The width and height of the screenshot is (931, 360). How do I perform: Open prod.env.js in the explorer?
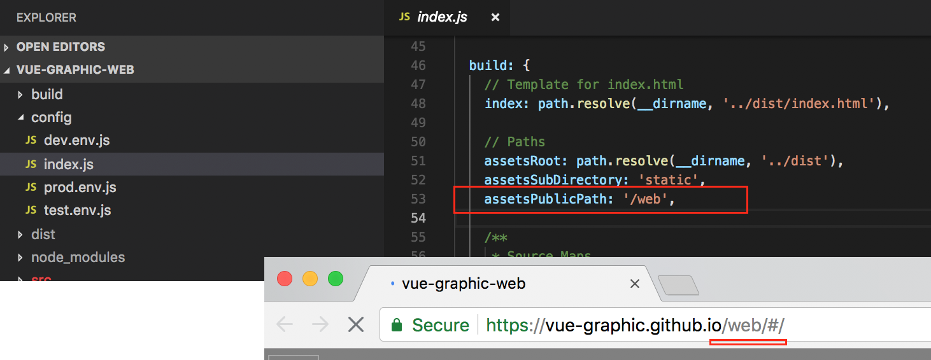(80, 188)
